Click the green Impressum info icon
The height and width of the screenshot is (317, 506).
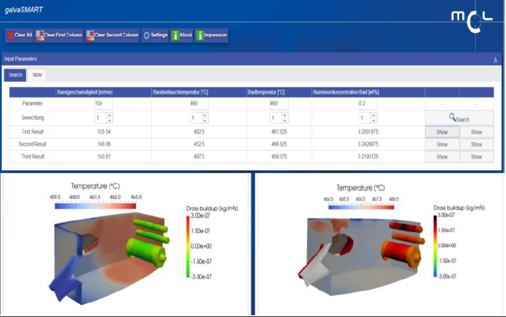[199, 35]
